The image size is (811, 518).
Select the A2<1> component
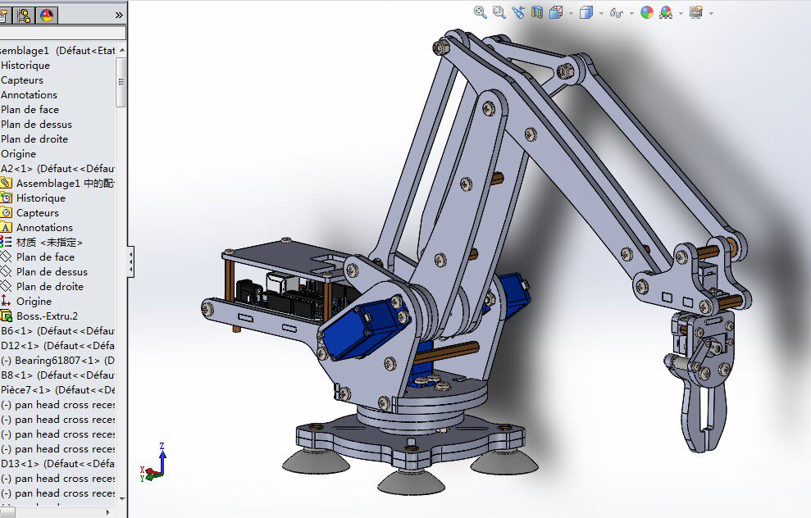coord(57,169)
